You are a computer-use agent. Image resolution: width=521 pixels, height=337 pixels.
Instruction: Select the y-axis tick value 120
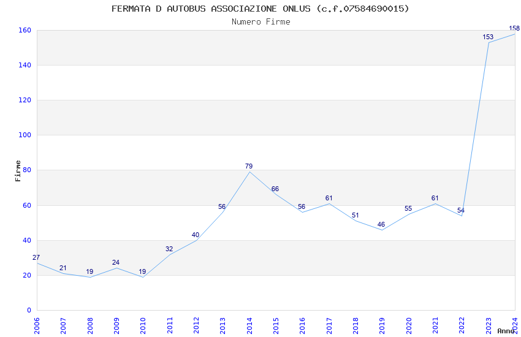pyautogui.click(x=25, y=100)
